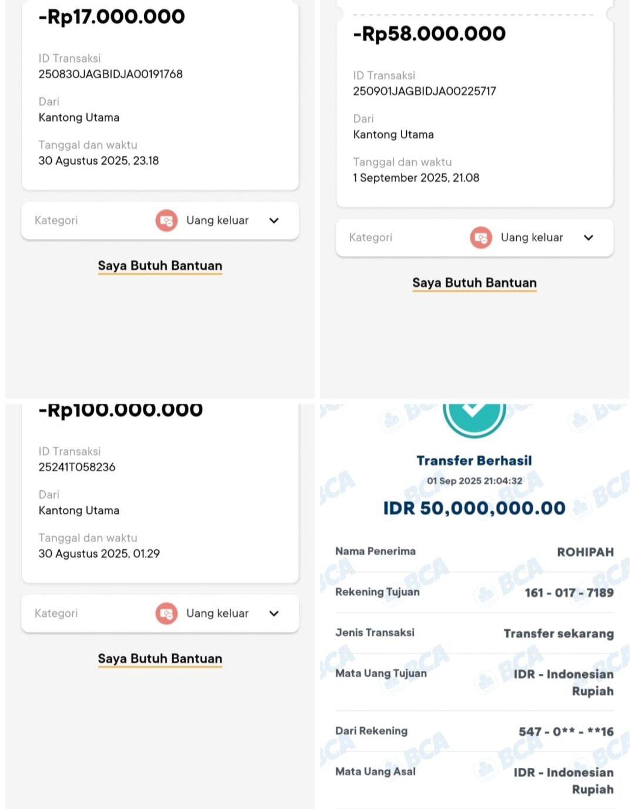
Task: Tap destination account number 161 - 017 - 7189
Action: tap(569, 593)
